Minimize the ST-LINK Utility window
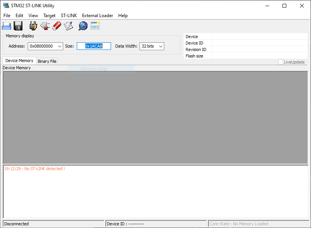 (x=267, y=6)
